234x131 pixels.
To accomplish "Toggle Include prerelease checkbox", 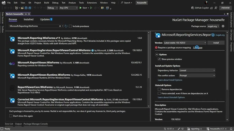I will pos(70,26).
